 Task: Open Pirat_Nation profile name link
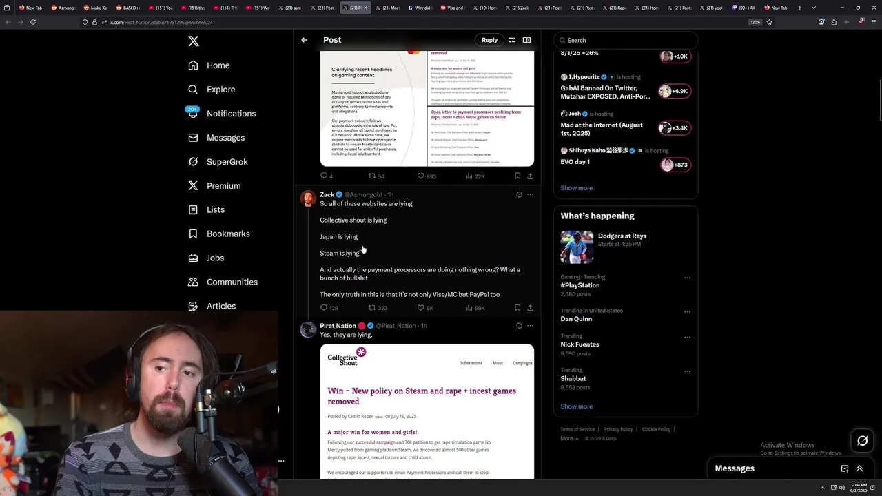[338, 326]
